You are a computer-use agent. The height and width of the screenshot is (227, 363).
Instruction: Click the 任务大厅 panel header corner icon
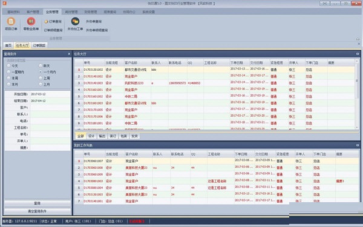click(x=358, y=54)
